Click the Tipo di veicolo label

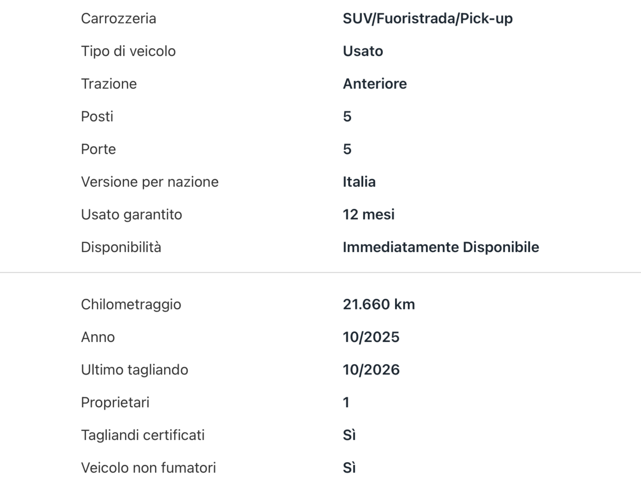click(x=128, y=51)
